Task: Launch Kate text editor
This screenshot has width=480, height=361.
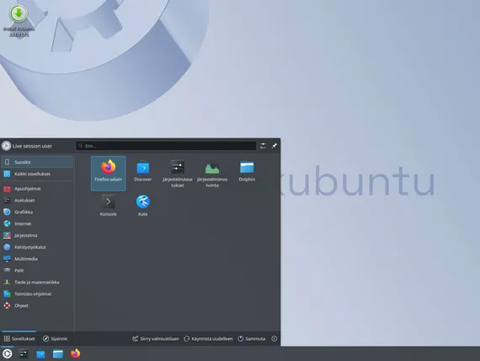Action: click(x=142, y=206)
